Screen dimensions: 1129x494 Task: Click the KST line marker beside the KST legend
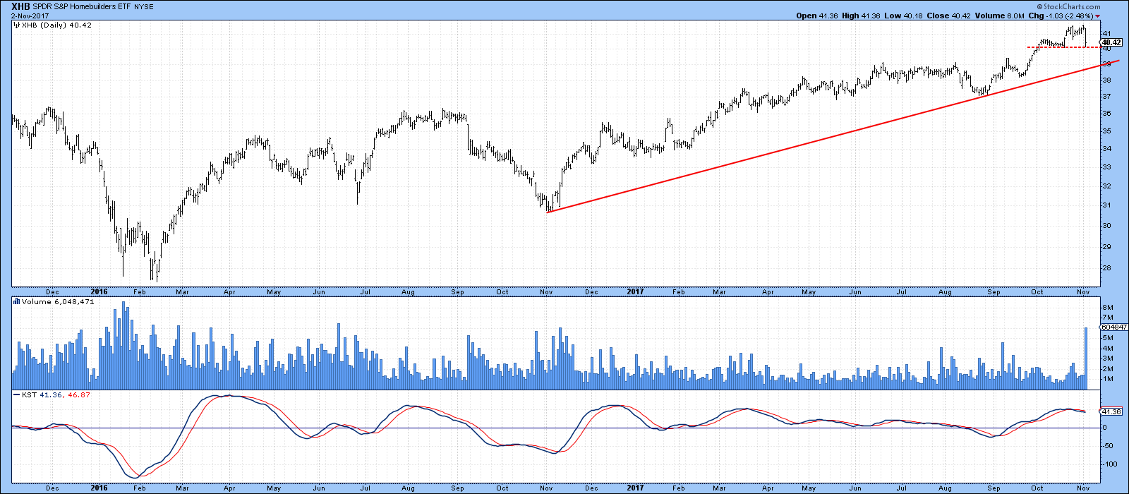point(18,395)
